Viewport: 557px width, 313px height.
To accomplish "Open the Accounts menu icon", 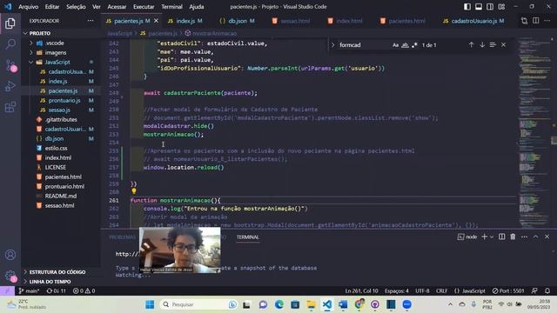I will (x=10, y=255).
